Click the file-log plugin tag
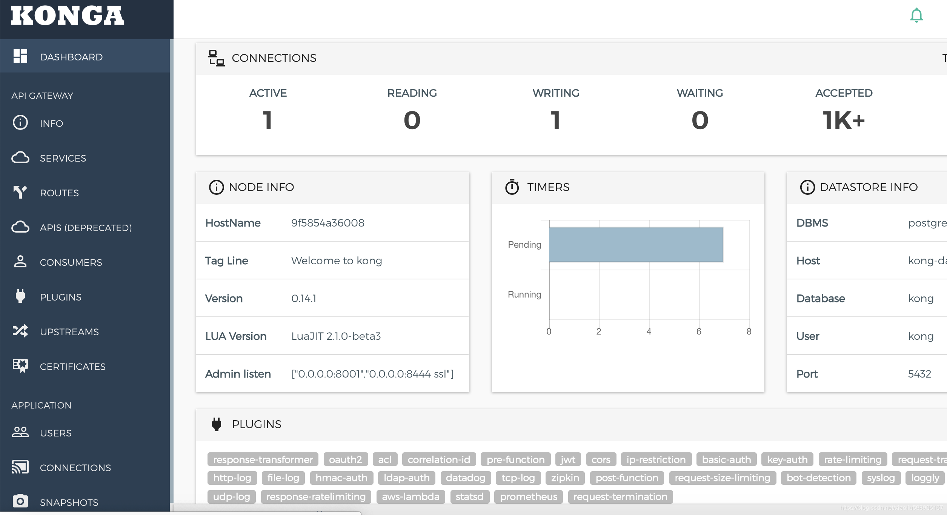Image resolution: width=947 pixels, height=515 pixels. click(x=283, y=478)
